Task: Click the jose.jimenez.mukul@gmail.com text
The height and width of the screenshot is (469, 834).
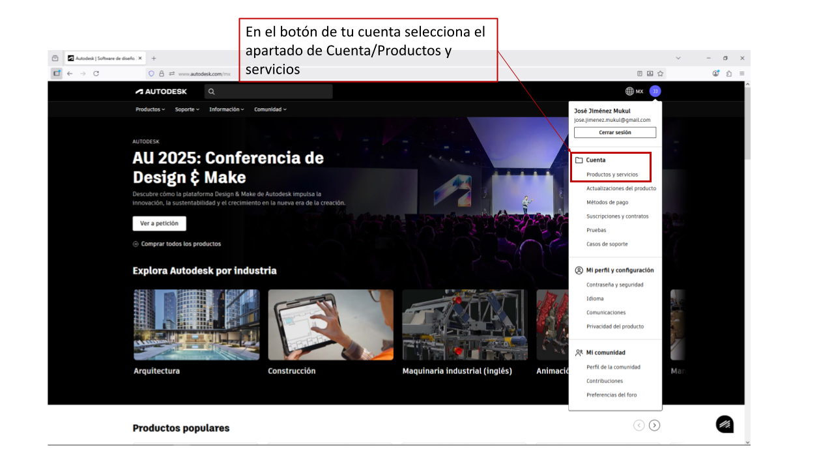Action: point(612,120)
